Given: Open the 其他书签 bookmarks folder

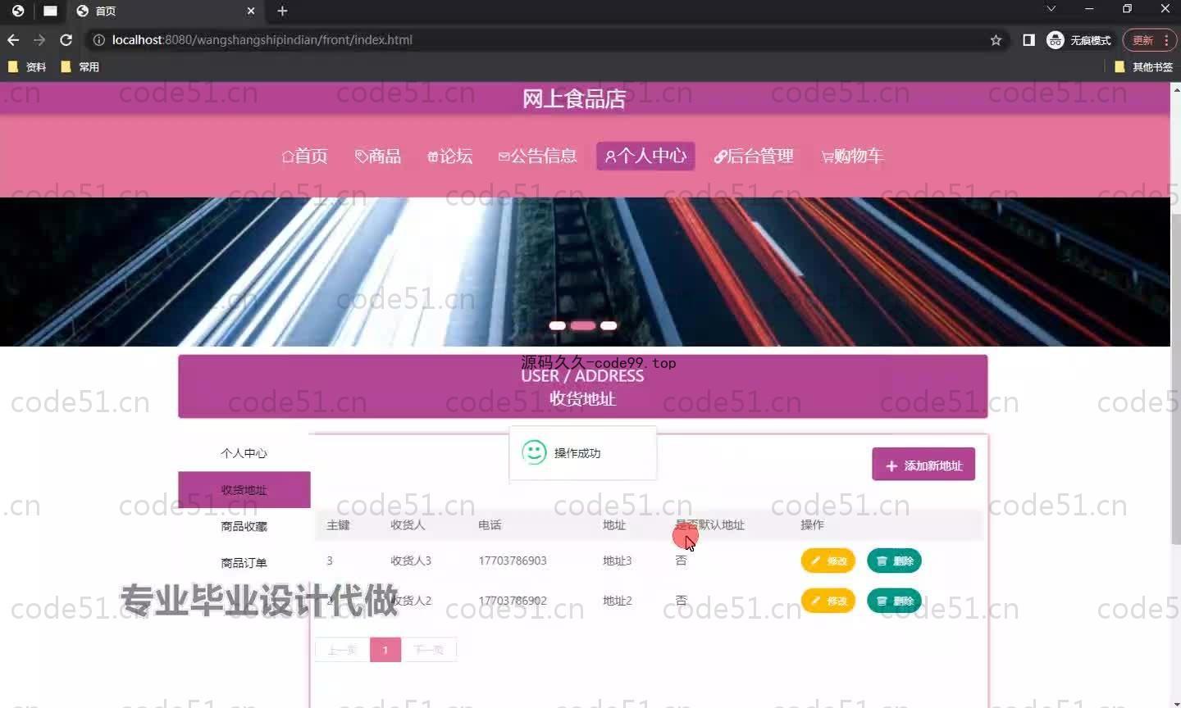Looking at the screenshot, I should [1144, 67].
